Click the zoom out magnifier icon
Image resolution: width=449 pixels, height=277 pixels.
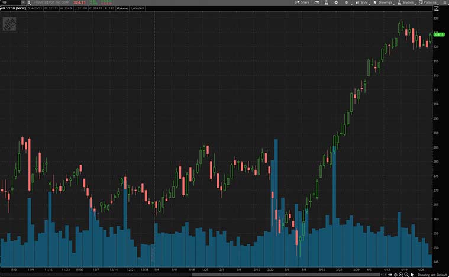406,275
